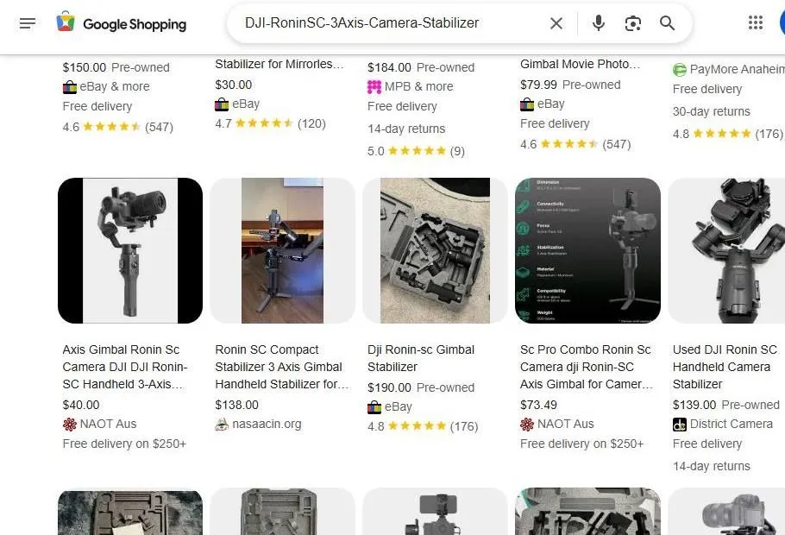Click the Google Shopping logo

(121, 23)
